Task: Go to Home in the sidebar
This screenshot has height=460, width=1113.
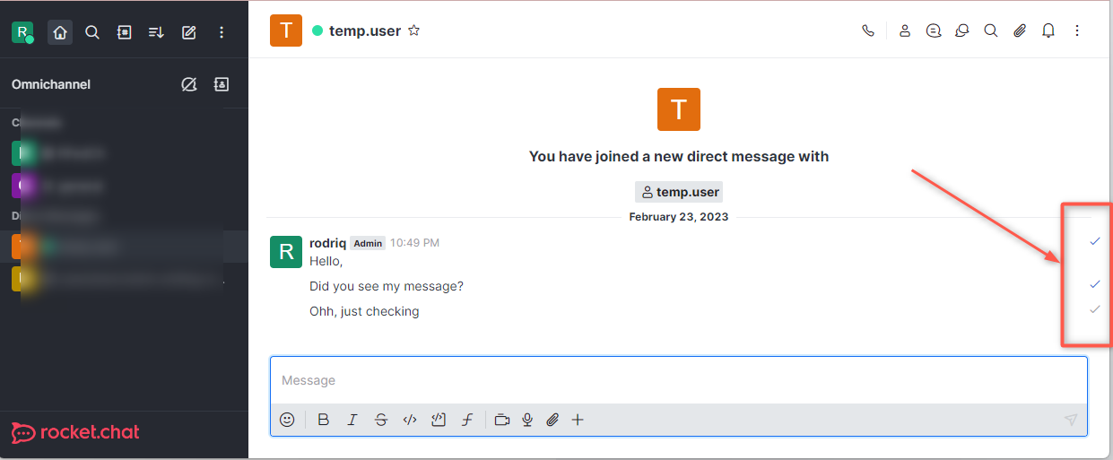Action: click(x=60, y=32)
